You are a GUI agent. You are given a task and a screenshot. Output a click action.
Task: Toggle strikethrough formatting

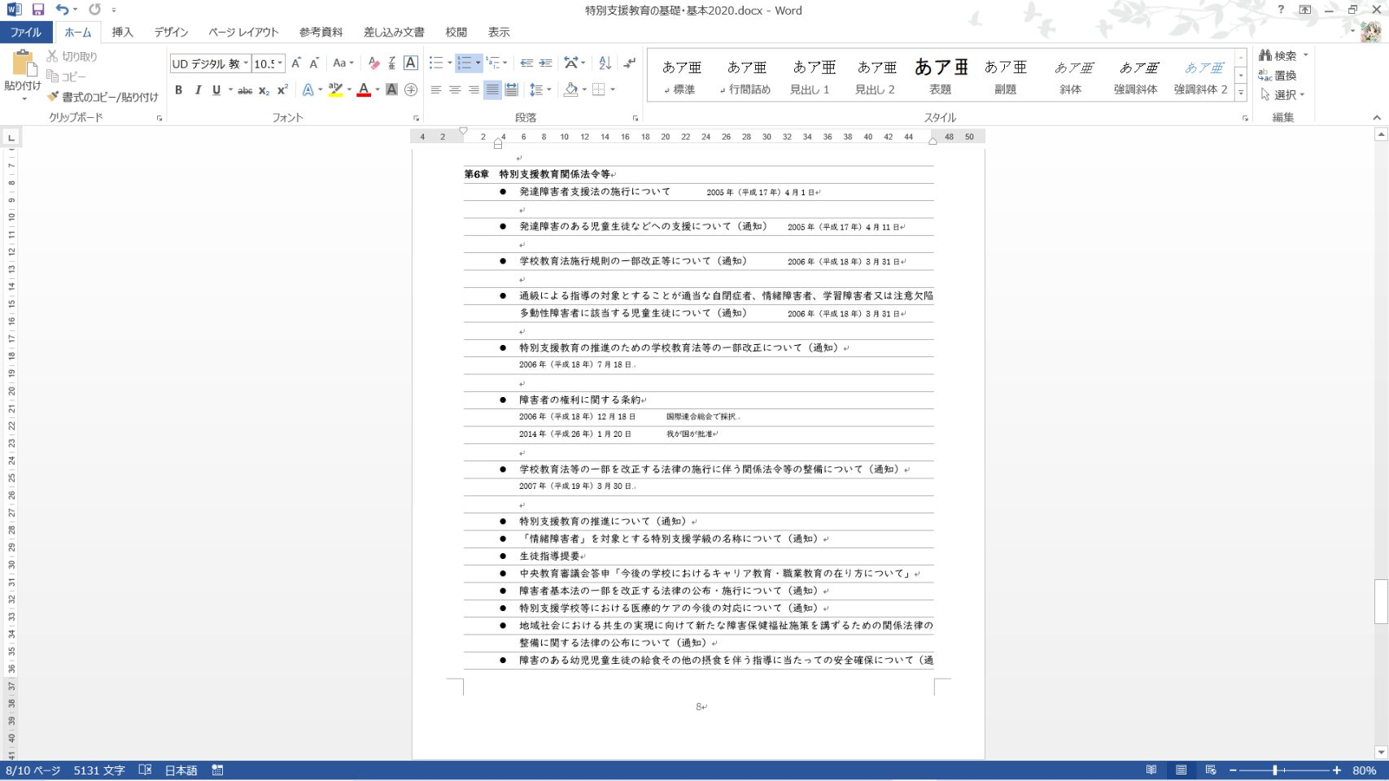[x=244, y=90]
